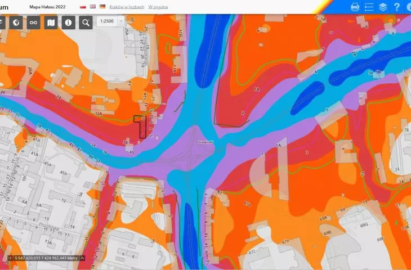This screenshot has width=411, height=270.
Task: Open help with the question mark
Action: click(397, 7)
